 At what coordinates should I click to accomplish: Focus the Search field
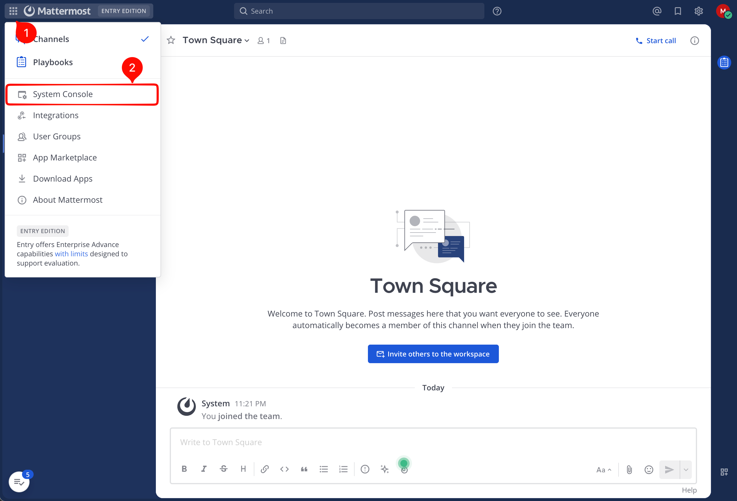[x=359, y=11]
